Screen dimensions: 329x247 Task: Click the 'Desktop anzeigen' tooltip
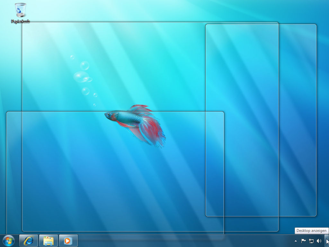(311, 231)
